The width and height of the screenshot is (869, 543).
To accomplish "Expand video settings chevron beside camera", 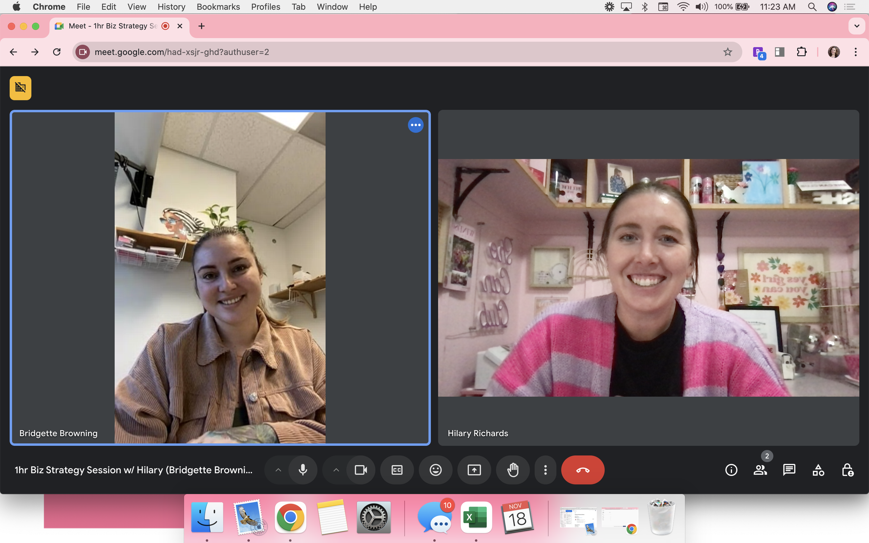I will coord(336,470).
